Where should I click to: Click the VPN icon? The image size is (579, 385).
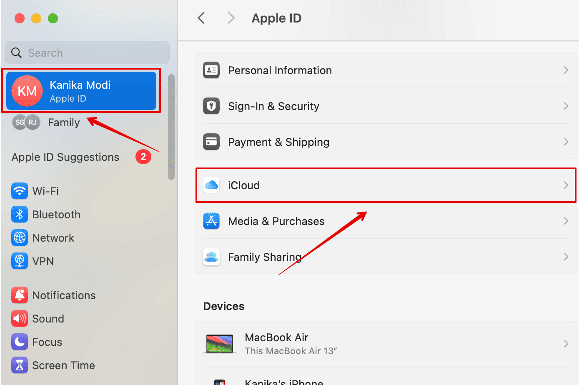tap(20, 261)
